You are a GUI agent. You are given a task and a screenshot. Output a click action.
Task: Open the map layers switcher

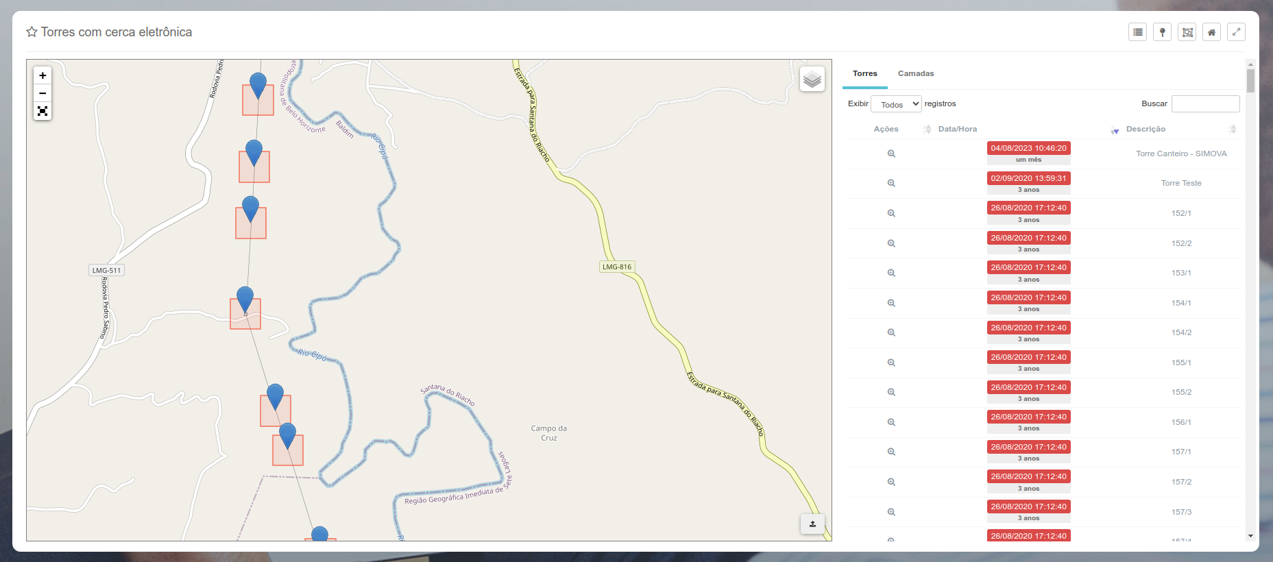(812, 80)
